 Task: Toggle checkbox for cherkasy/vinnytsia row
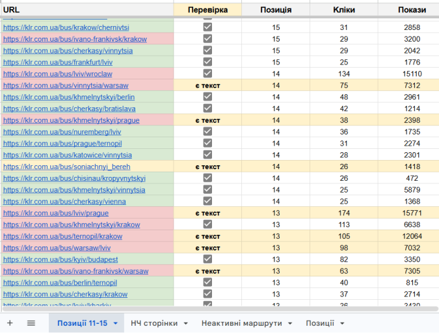tap(207, 51)
